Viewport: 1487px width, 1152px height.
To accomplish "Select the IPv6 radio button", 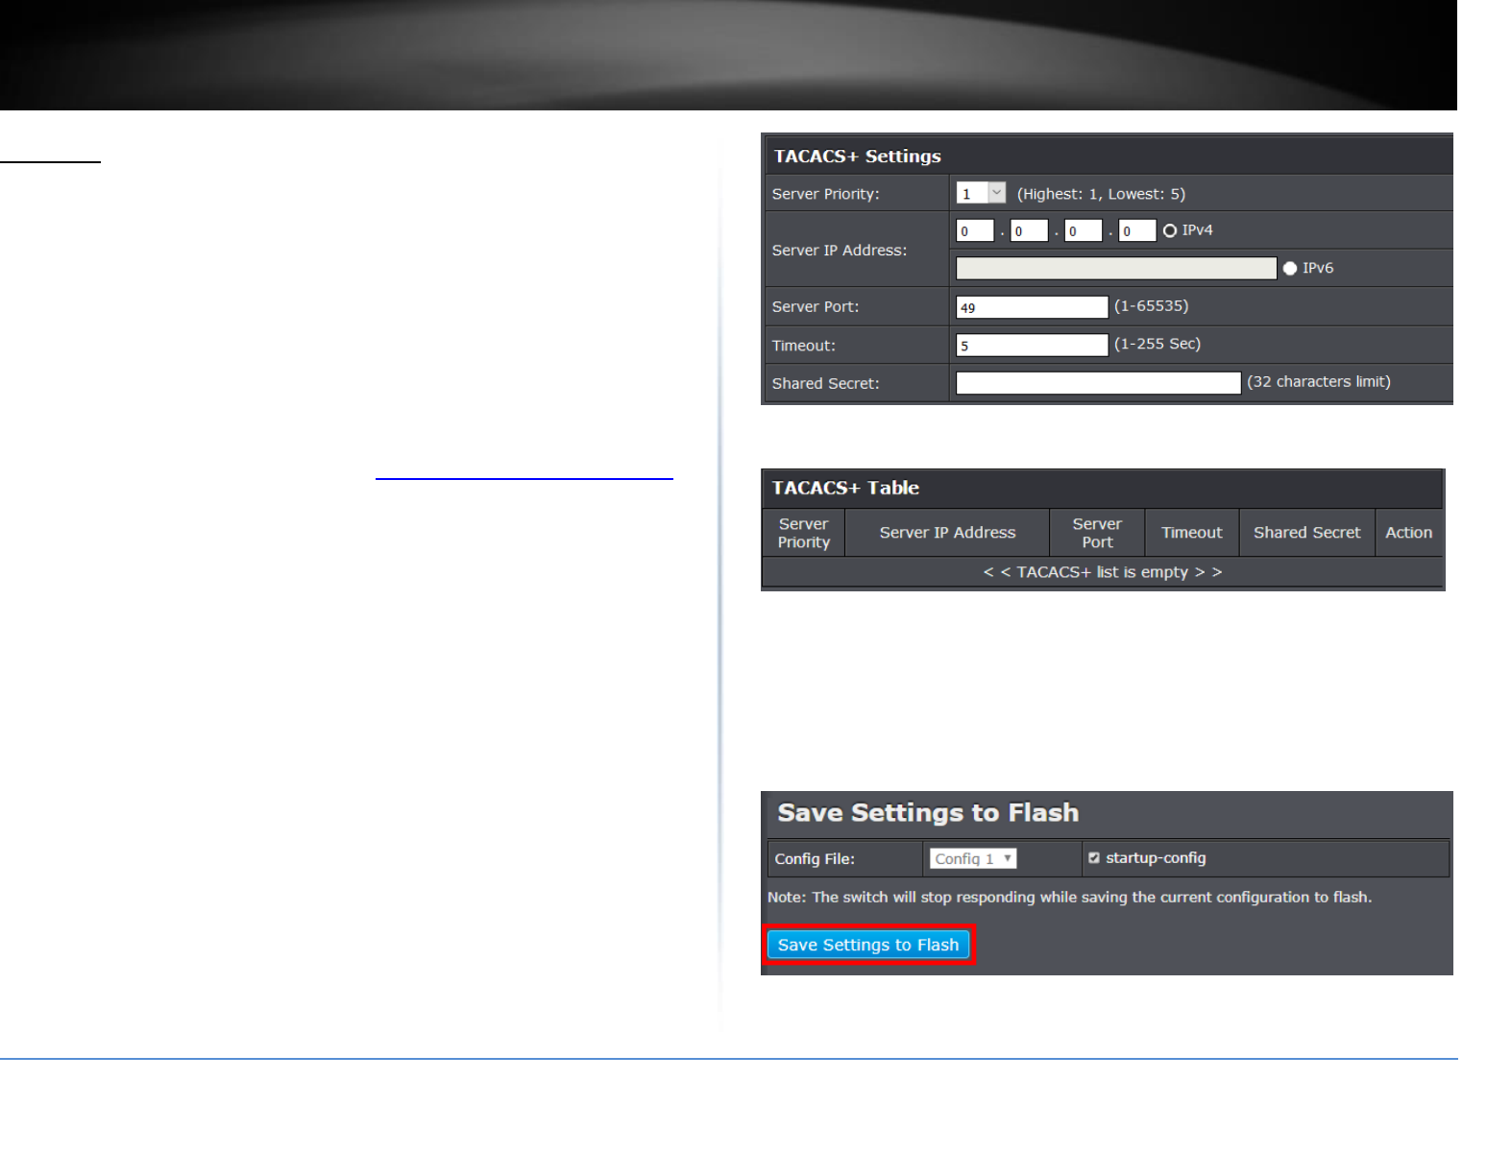I will coord(1290,268).
